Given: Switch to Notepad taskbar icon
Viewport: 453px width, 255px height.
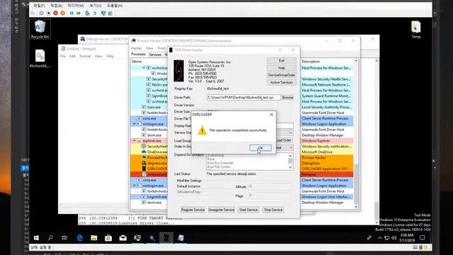Looking at the screenshot, I should coord(180,238).
